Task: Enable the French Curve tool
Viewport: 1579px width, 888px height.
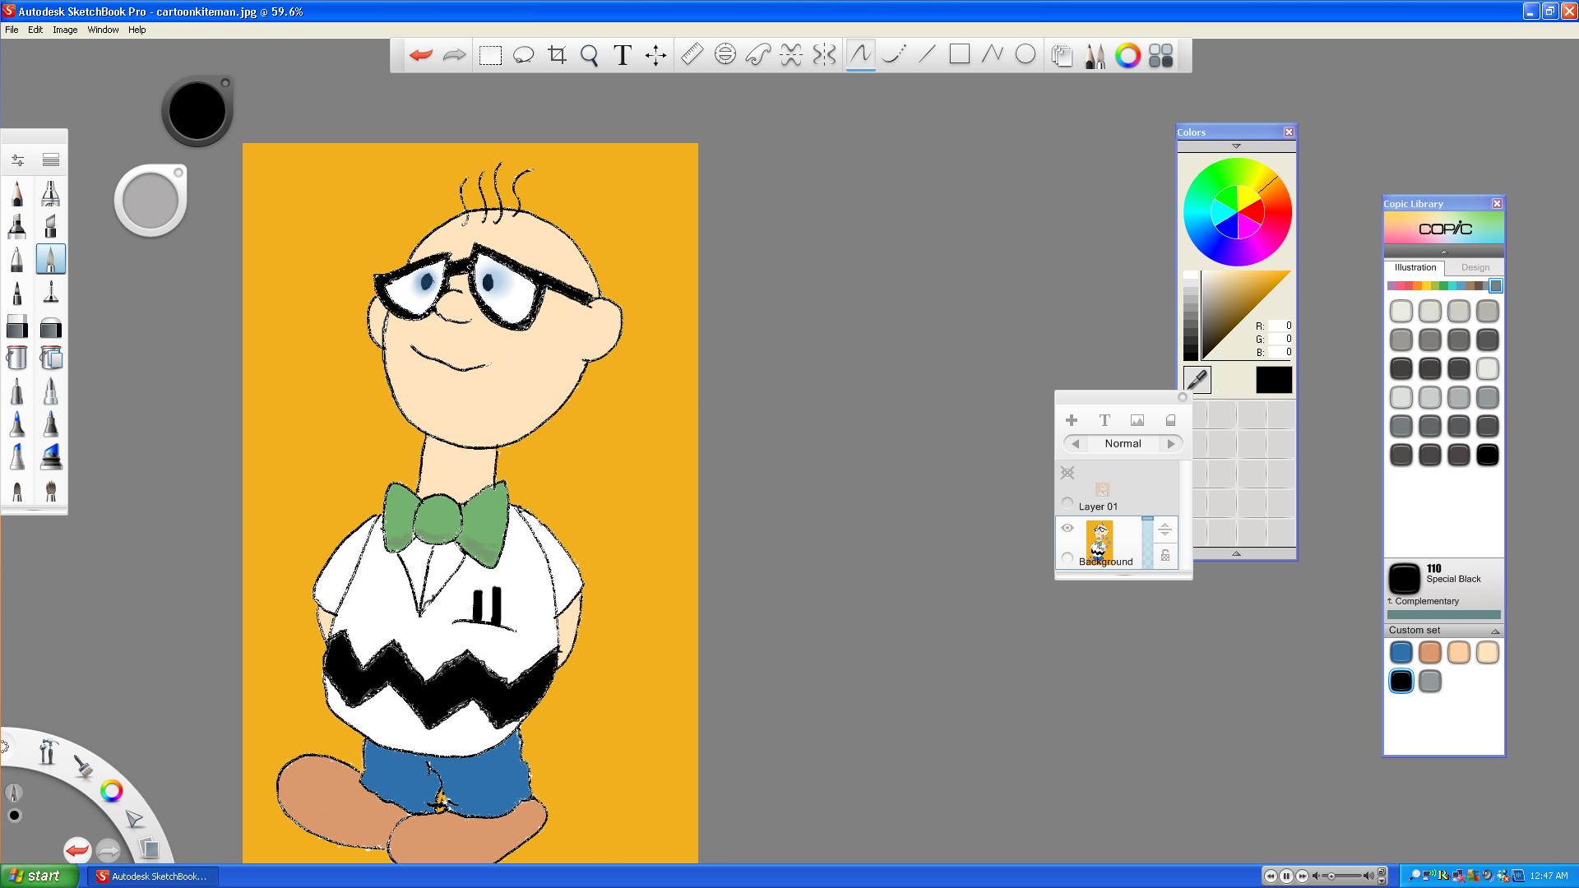Action: tap(757, 55)
